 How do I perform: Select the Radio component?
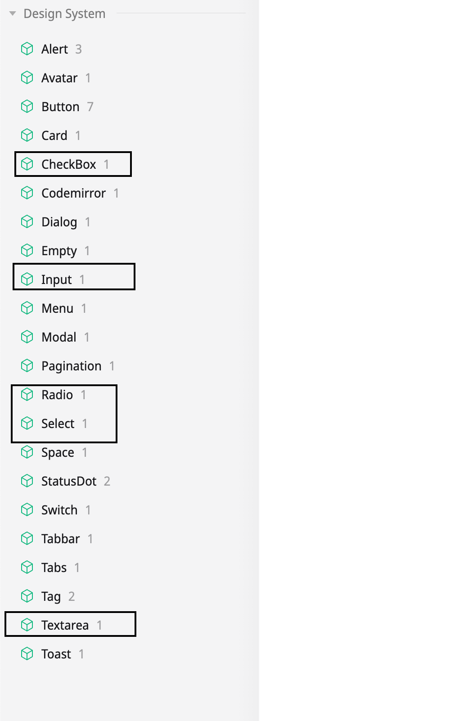click(58, 394)
